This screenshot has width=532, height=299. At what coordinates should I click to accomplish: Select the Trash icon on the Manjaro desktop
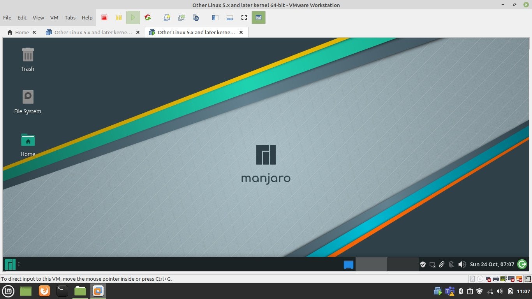[x=28, y=59]
